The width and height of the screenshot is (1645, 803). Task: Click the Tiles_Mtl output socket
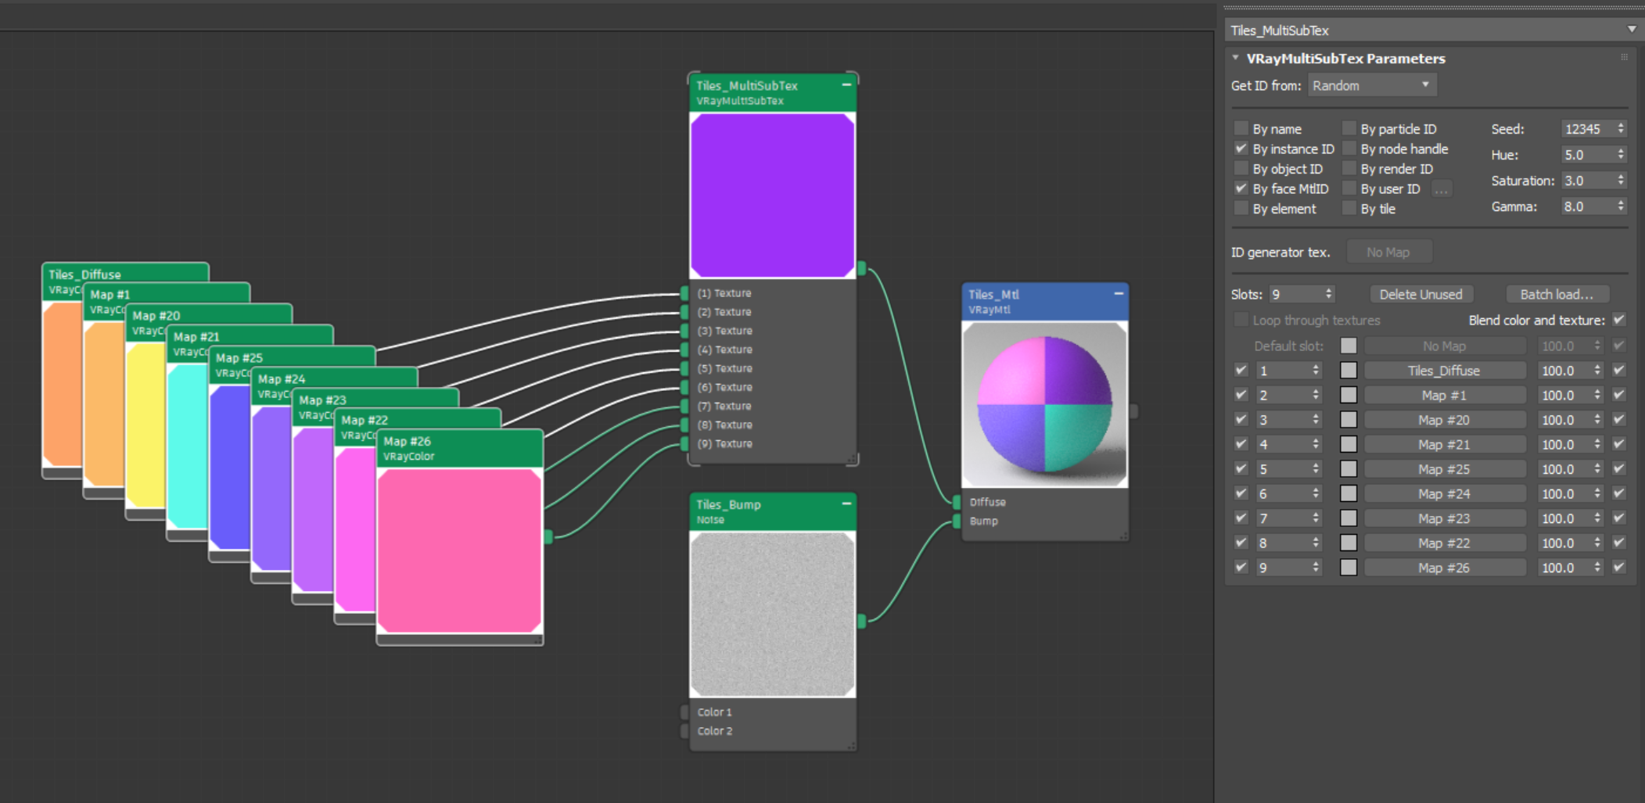[1133, 410]
